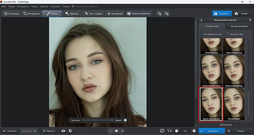The width and height of the screenshot is (254, 135).
Task: Click the Оригинал–Эффект slider handle
Action: (x=112, y=120)
